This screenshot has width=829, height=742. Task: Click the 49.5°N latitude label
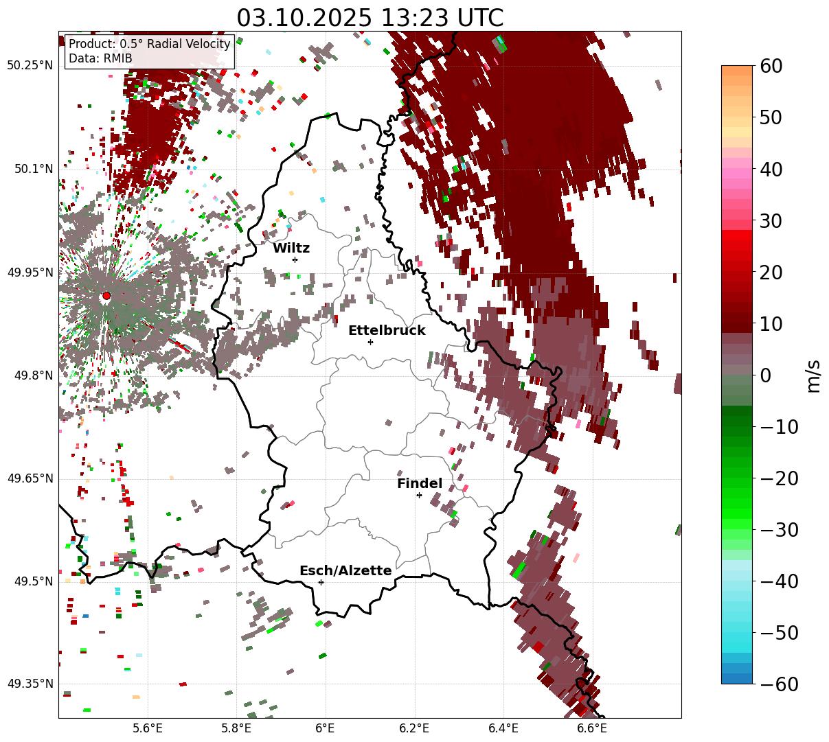[x=33, y=581]
